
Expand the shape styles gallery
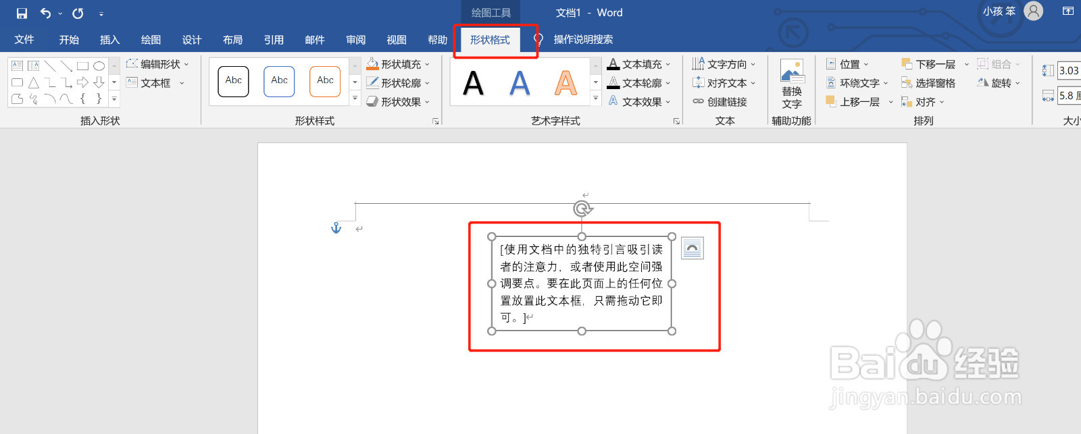[x=355, y=99]
